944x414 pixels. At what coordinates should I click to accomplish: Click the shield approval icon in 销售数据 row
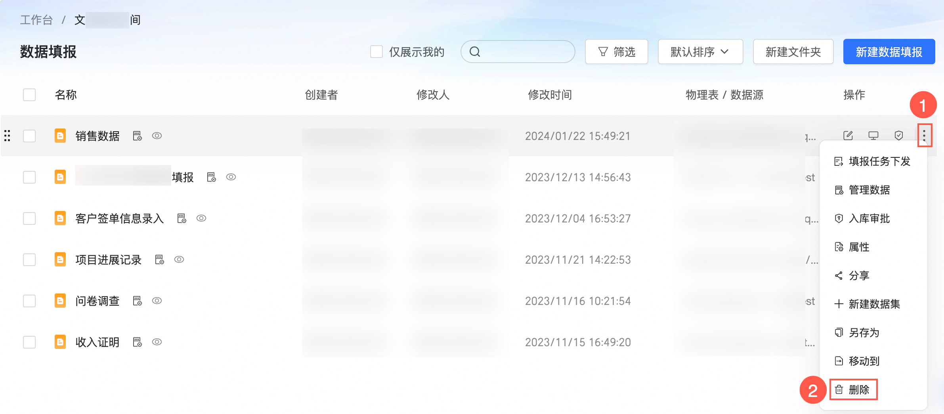pos(899,136)
